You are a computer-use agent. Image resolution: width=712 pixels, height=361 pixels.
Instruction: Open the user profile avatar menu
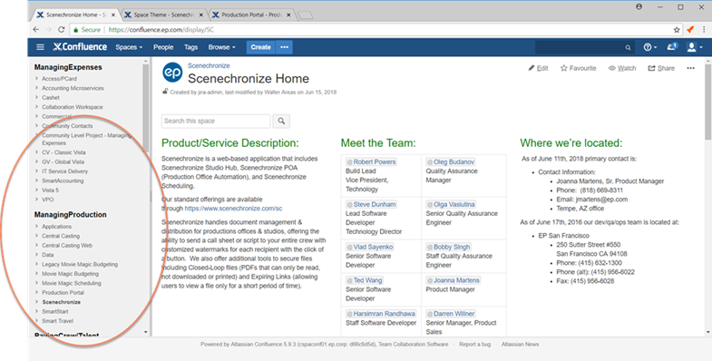694,47
